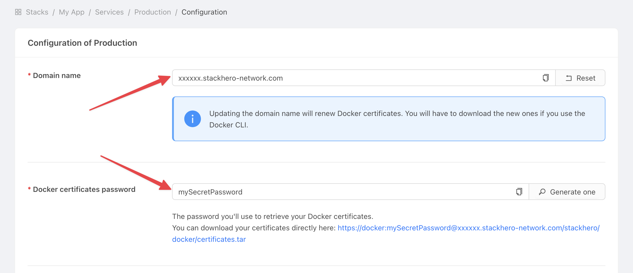Click the blue info icon in alert
The height and width of the screenshot is (273, 633).
point(192,119)
